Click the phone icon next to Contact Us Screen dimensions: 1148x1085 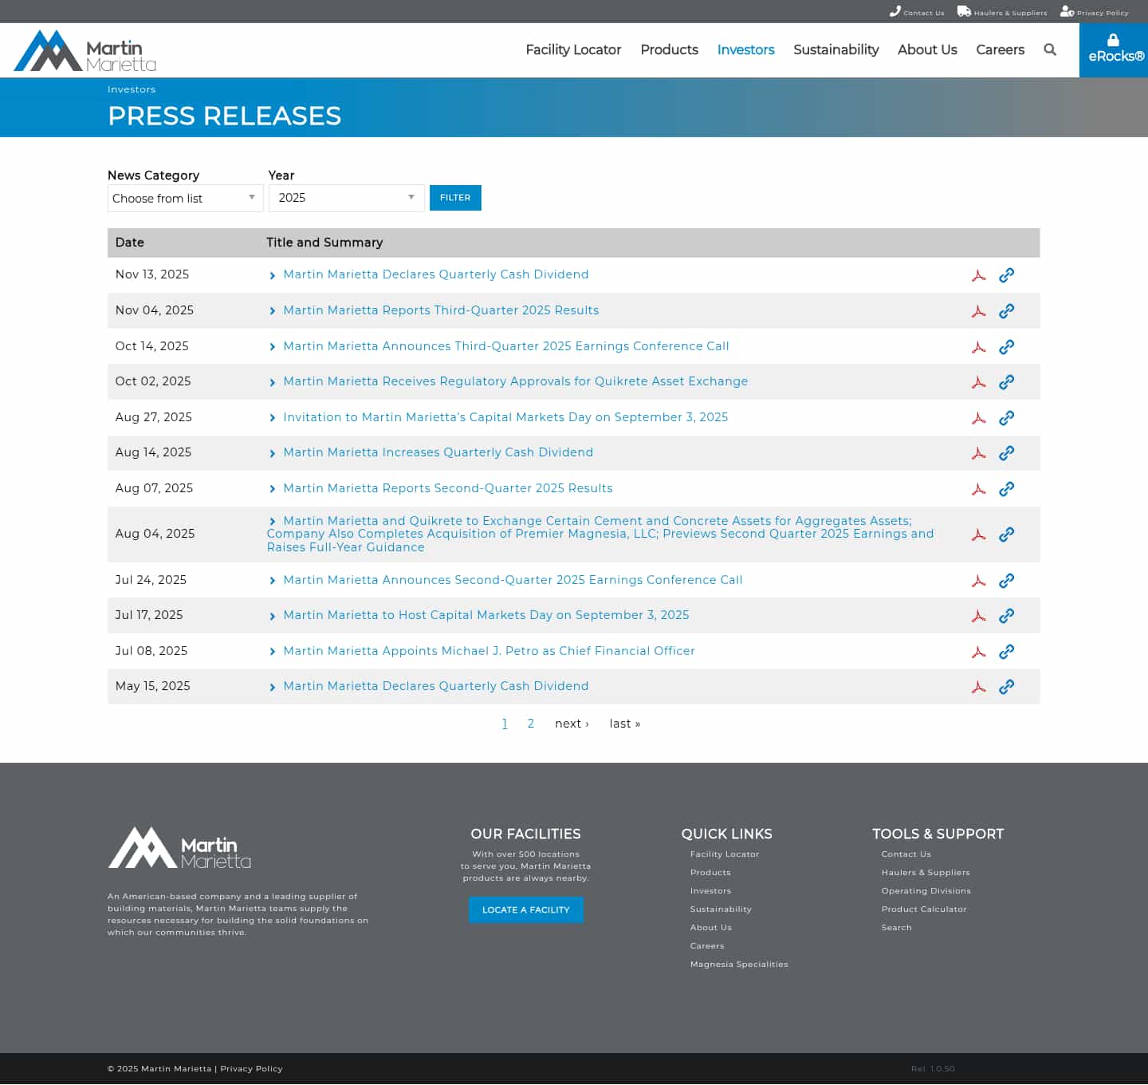pos(895,11)
